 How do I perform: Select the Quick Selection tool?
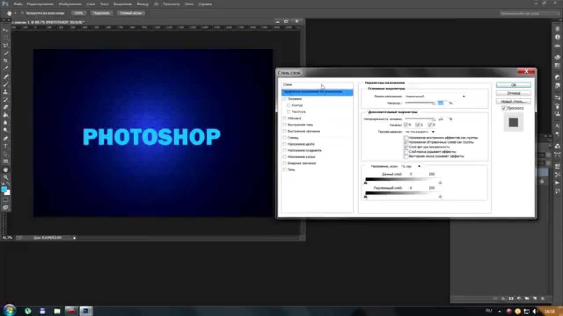pos(6,53)
